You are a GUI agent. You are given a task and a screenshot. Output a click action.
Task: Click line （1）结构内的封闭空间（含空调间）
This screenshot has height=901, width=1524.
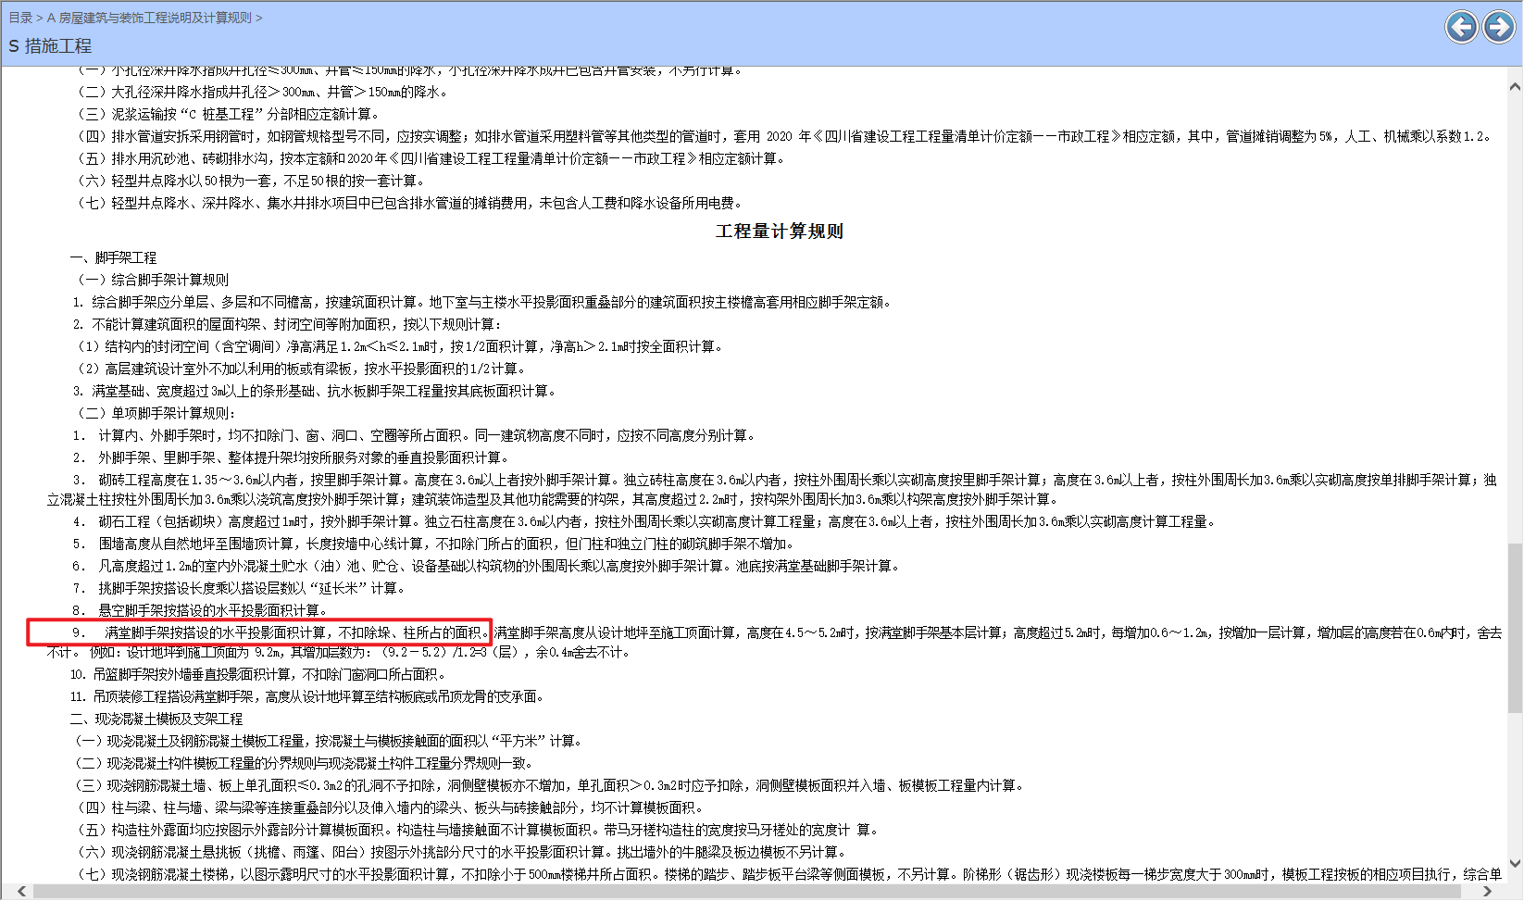pyautogui.click(x=399, y=346)
